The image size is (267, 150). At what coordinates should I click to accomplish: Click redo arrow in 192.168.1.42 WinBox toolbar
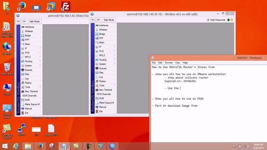click(x=24, y=21)
